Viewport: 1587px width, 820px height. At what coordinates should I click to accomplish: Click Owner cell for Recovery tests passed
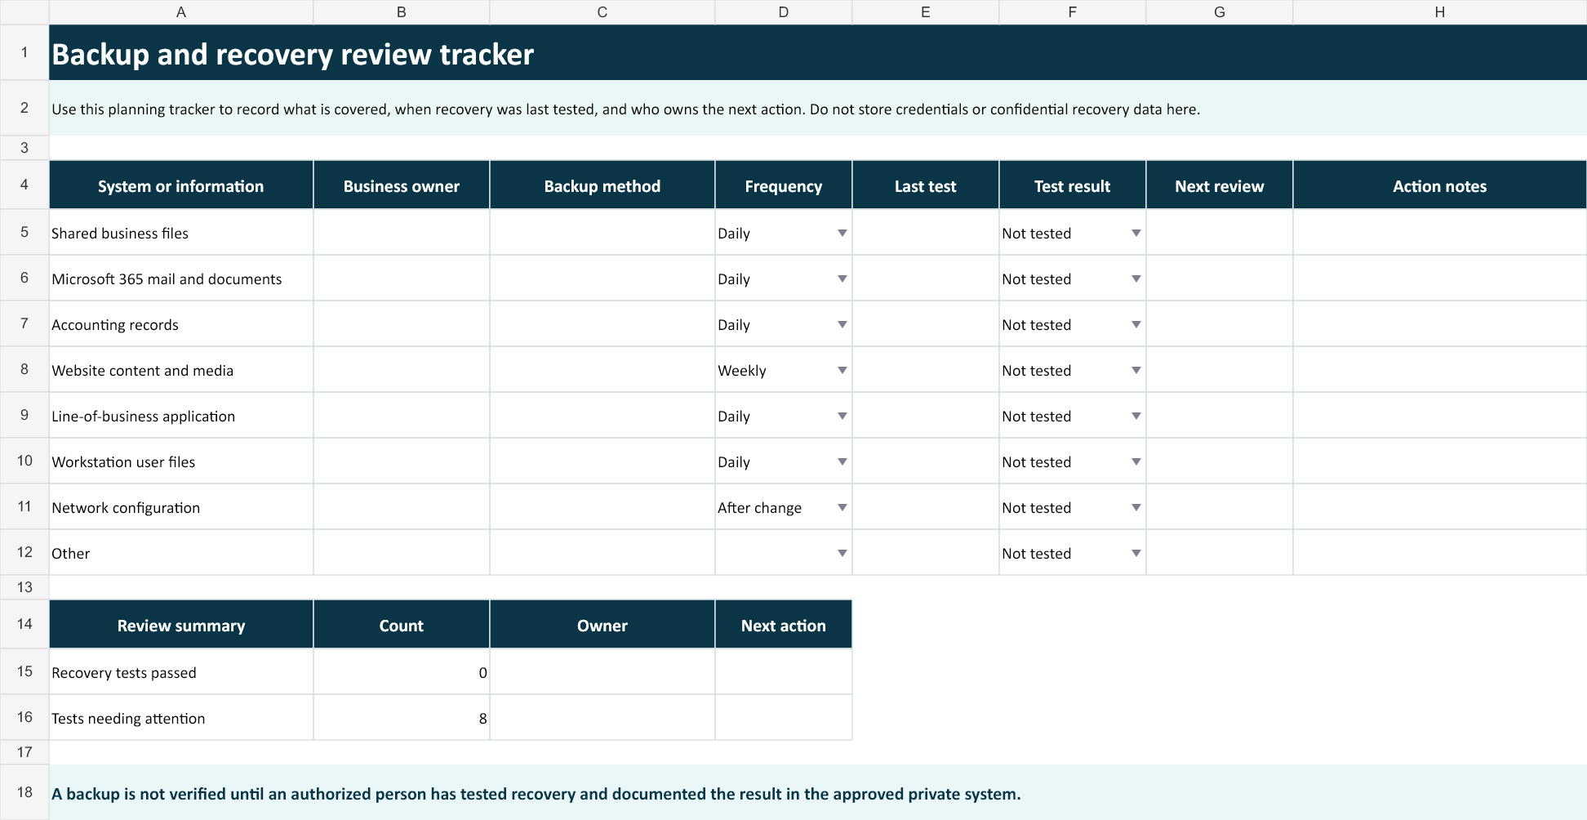point(602,672)
